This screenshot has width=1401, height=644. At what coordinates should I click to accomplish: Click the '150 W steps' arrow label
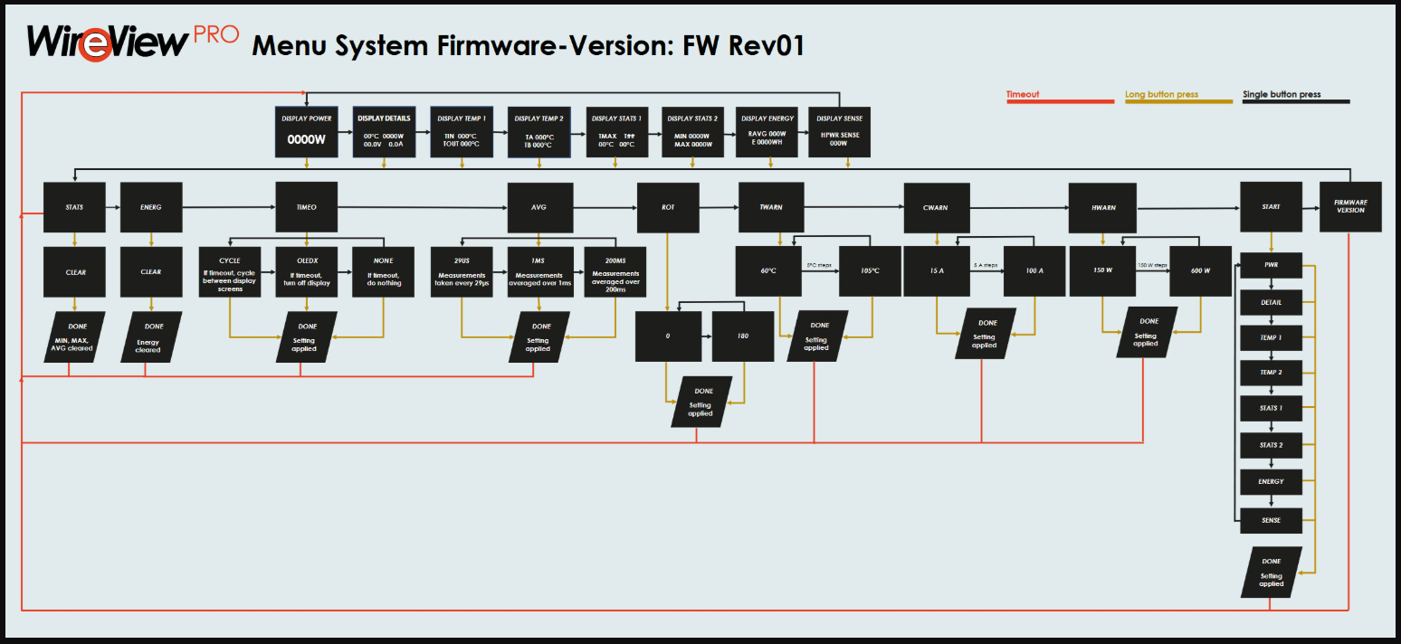[1153, 265]
